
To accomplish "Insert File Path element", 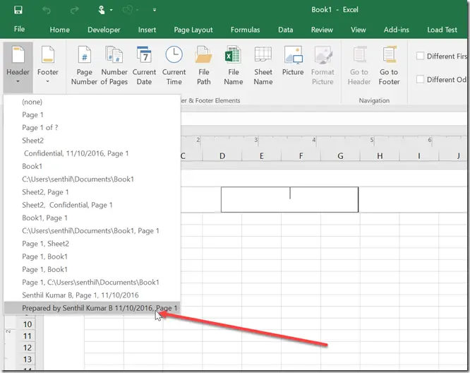I will click(x=203, y=66).
